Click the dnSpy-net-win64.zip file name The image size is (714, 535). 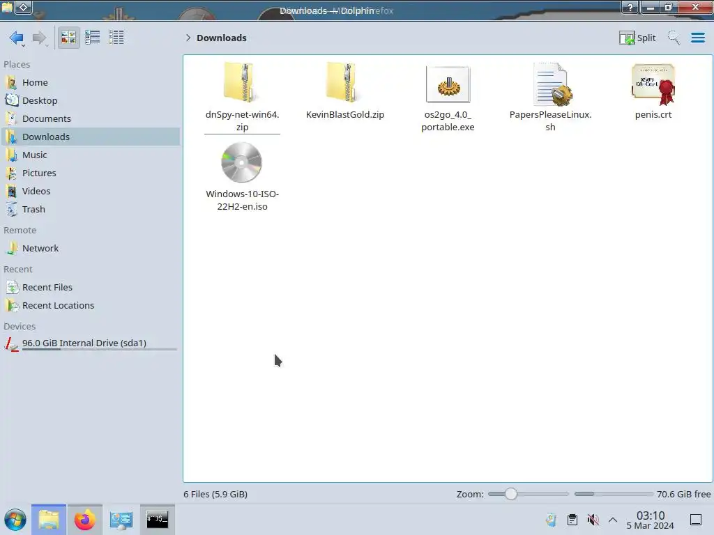(x=242, y=121)
